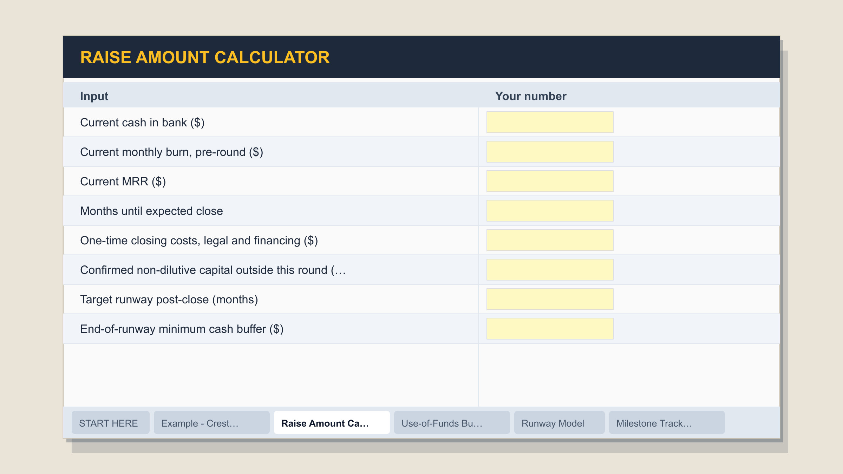Go to the Runway Model tab
This screenshot has height=474, width=843.
(x=559, y=423)
